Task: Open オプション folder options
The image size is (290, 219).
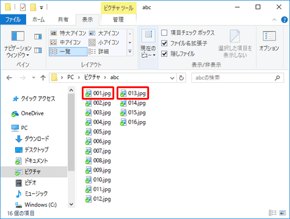Action: pos(269,41)
